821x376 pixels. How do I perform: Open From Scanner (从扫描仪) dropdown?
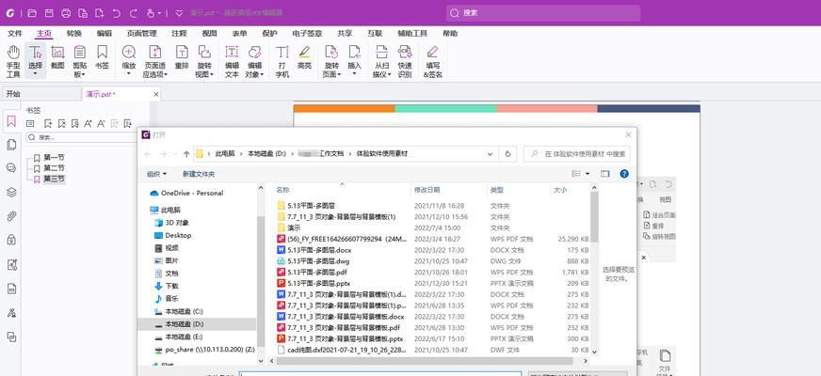[381, 61]
